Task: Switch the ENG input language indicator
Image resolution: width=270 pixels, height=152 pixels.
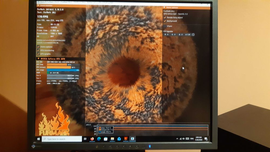Action: click(x=192, y=139)
